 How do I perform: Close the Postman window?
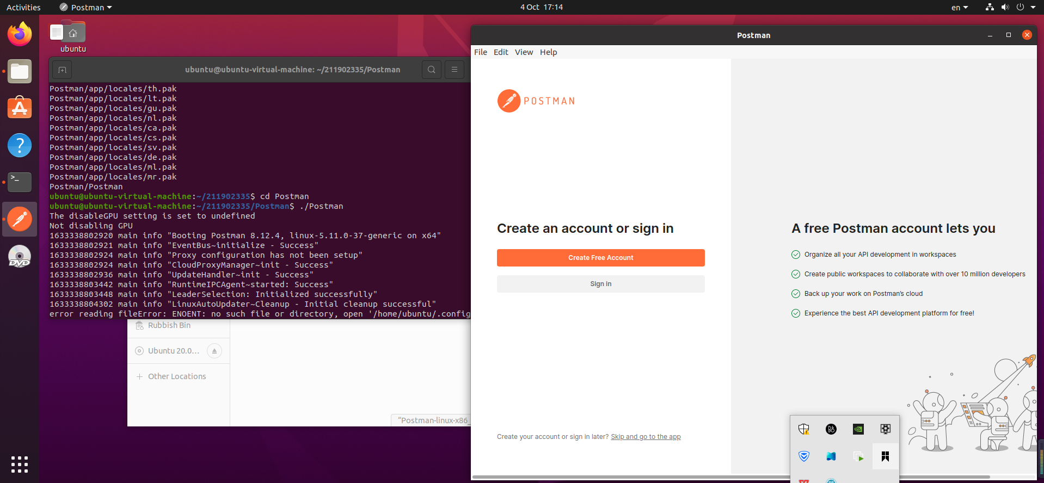(1027, 35)
